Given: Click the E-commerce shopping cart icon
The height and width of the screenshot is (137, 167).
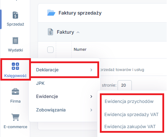Looking at the screenshot, I should tap(15, 117).
